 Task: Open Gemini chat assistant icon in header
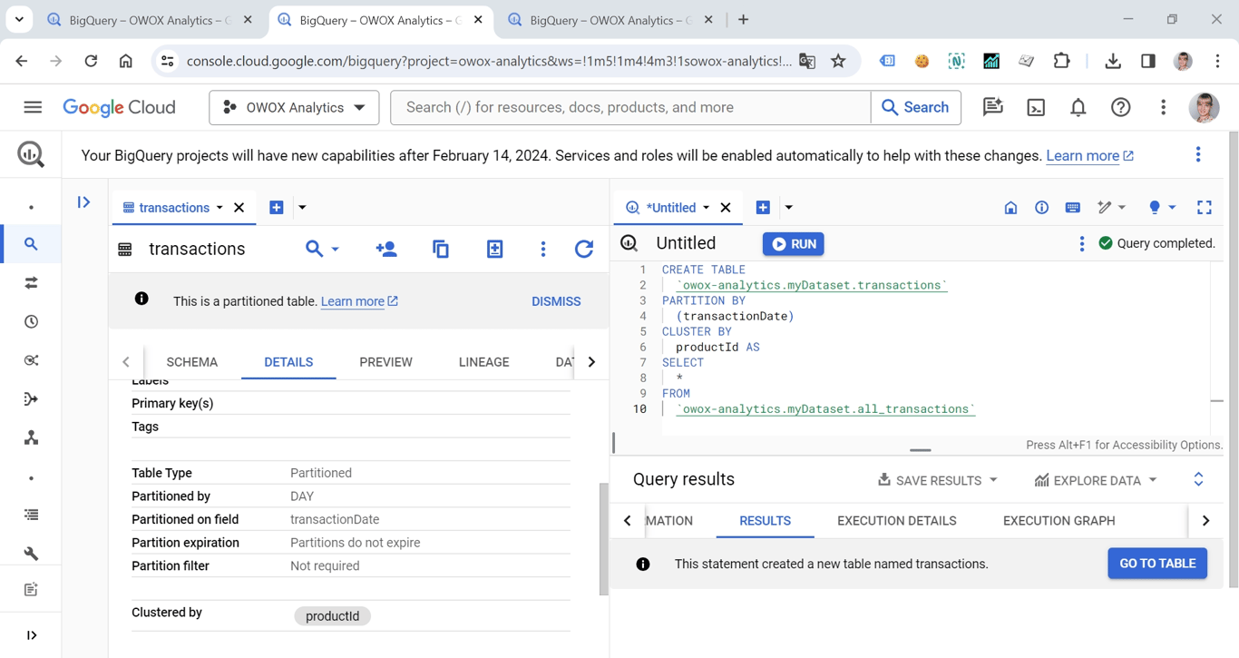[993, 107]
